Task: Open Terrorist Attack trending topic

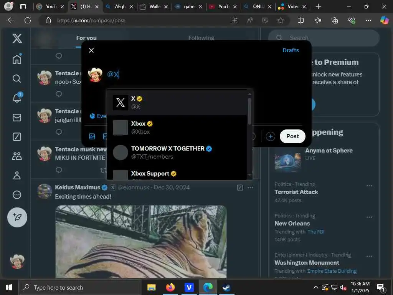Action: coord(296,192)
